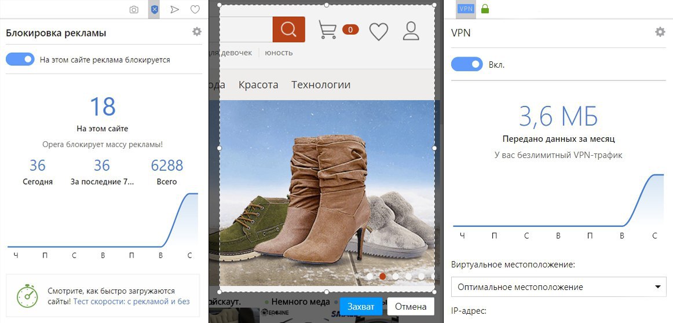
Task: Click the orange search magnifier button
Action: tap(289, 29)
